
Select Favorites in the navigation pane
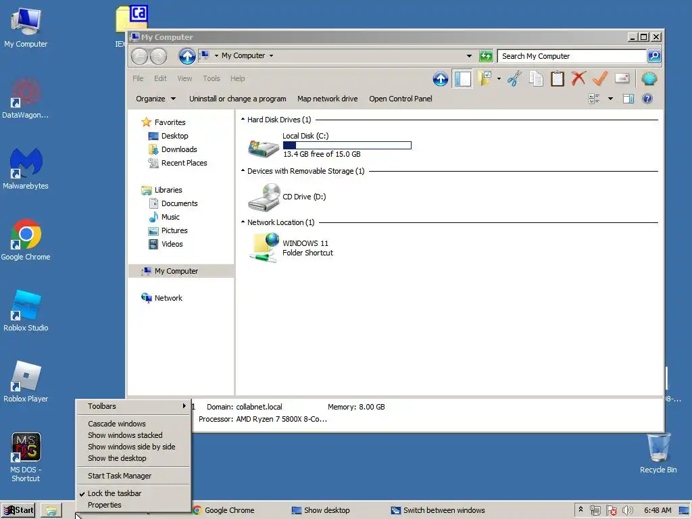point(170,122)
